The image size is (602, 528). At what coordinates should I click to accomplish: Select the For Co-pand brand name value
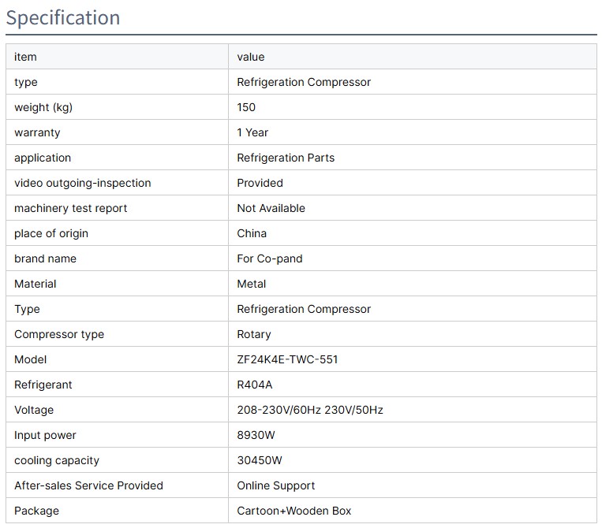pyautogui.click(x=270, y=258)
